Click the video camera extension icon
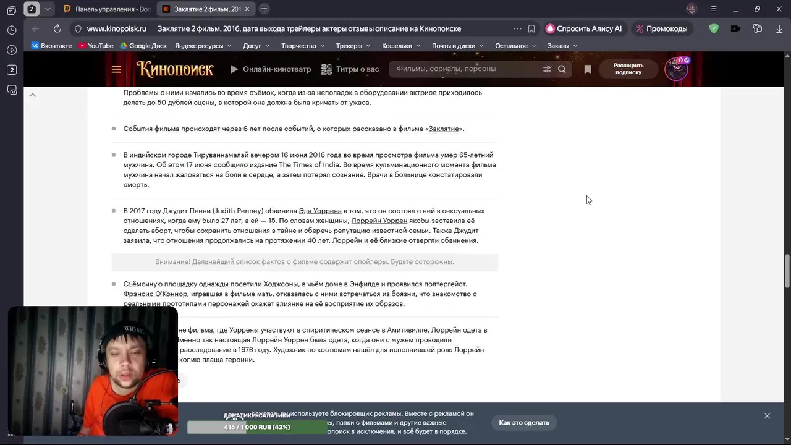This screenshot has width=791, height=445. (735, 28)
